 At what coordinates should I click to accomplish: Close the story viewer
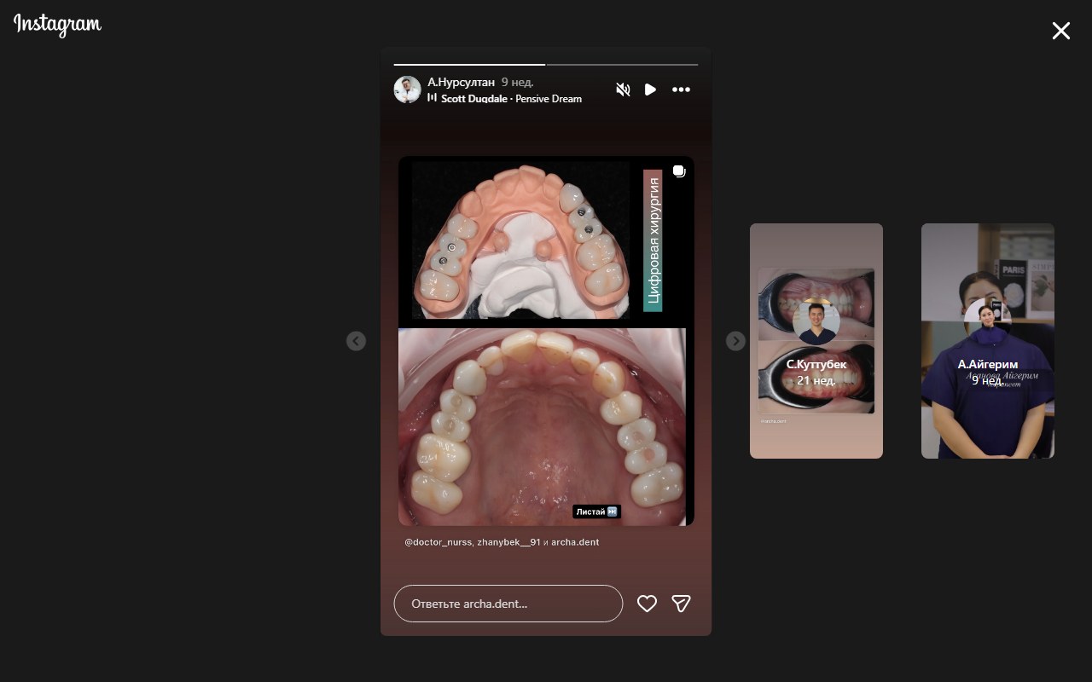click(1060, 32)
